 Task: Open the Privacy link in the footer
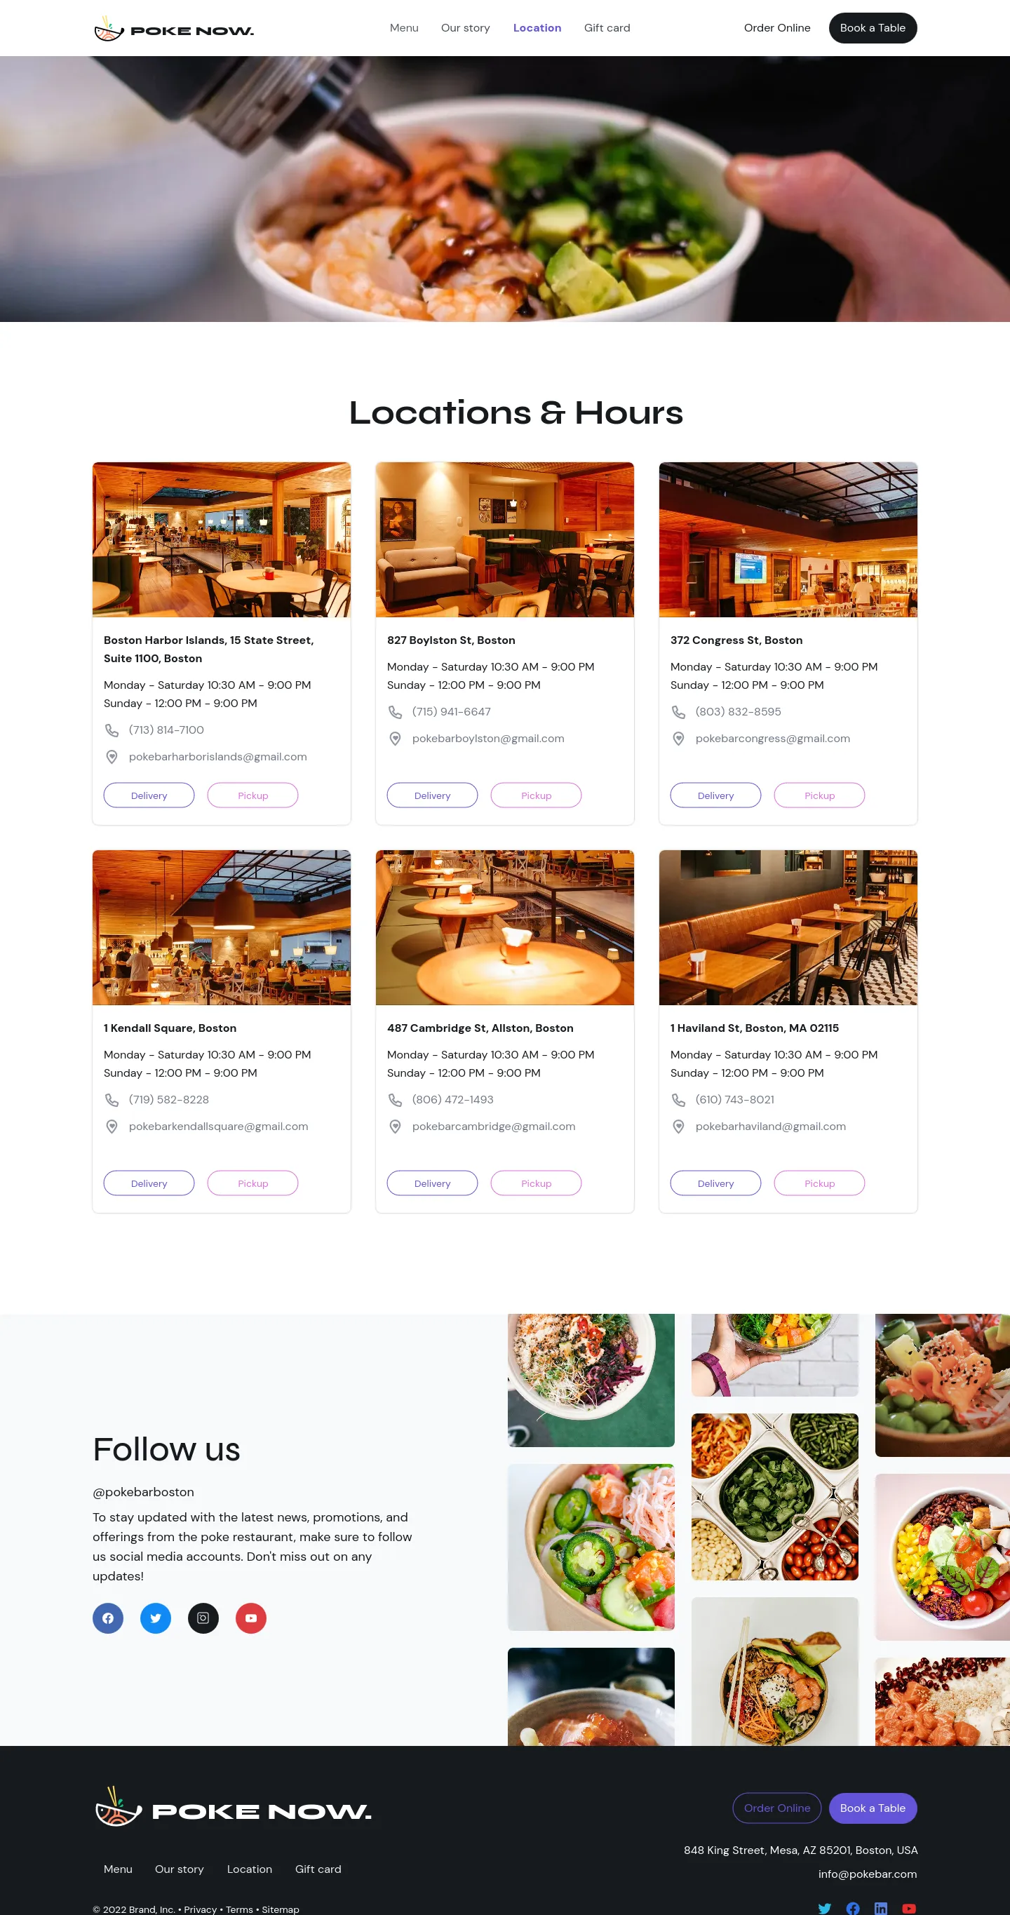200,1909
